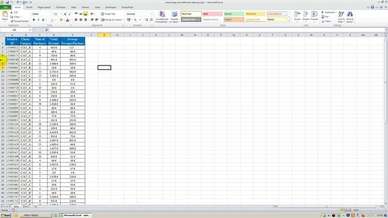Click the Percent Style icon
Image resolution: width=388 pixels, height=218 pixels.
(135, 20)
